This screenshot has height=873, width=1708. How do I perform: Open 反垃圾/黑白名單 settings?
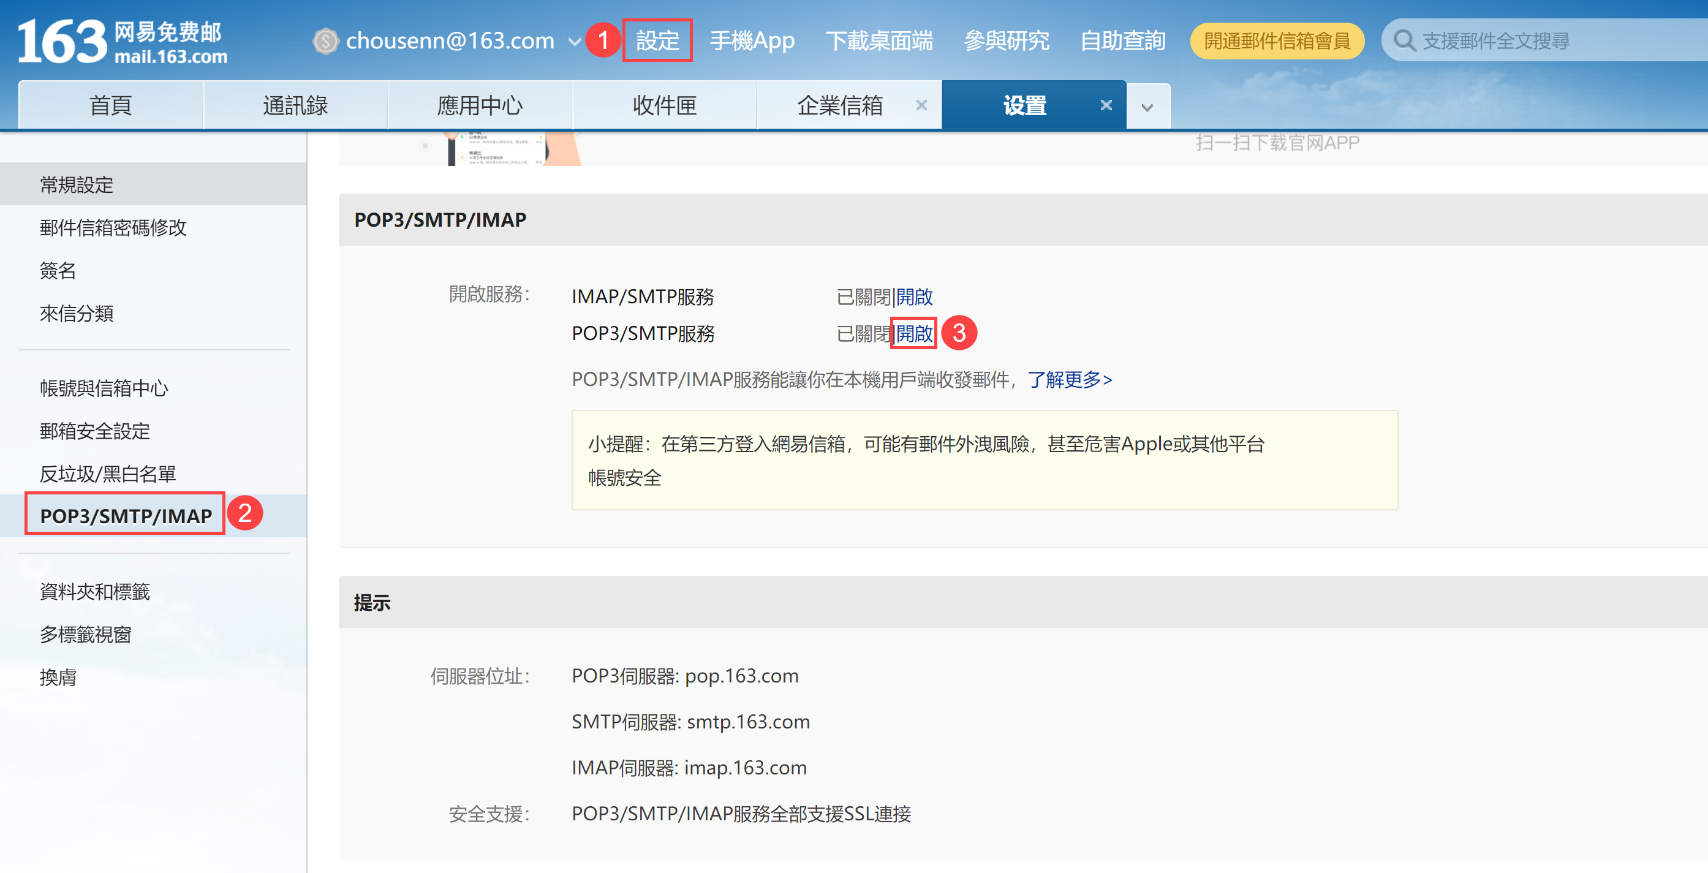click(107, 474)
